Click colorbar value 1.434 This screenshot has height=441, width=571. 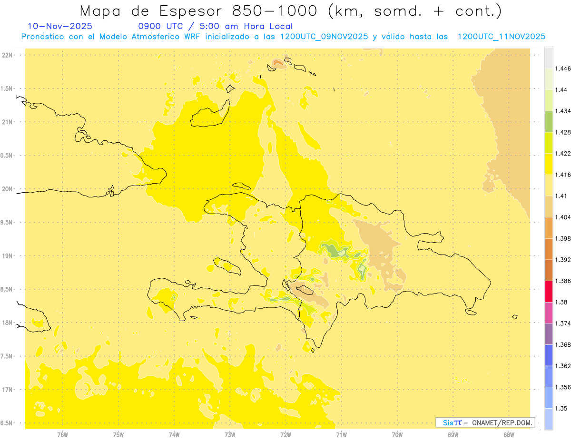(563, 111)
